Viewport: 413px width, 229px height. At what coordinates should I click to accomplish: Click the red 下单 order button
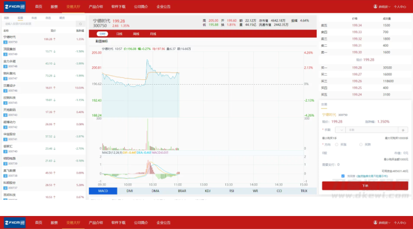tap(365, 186)
